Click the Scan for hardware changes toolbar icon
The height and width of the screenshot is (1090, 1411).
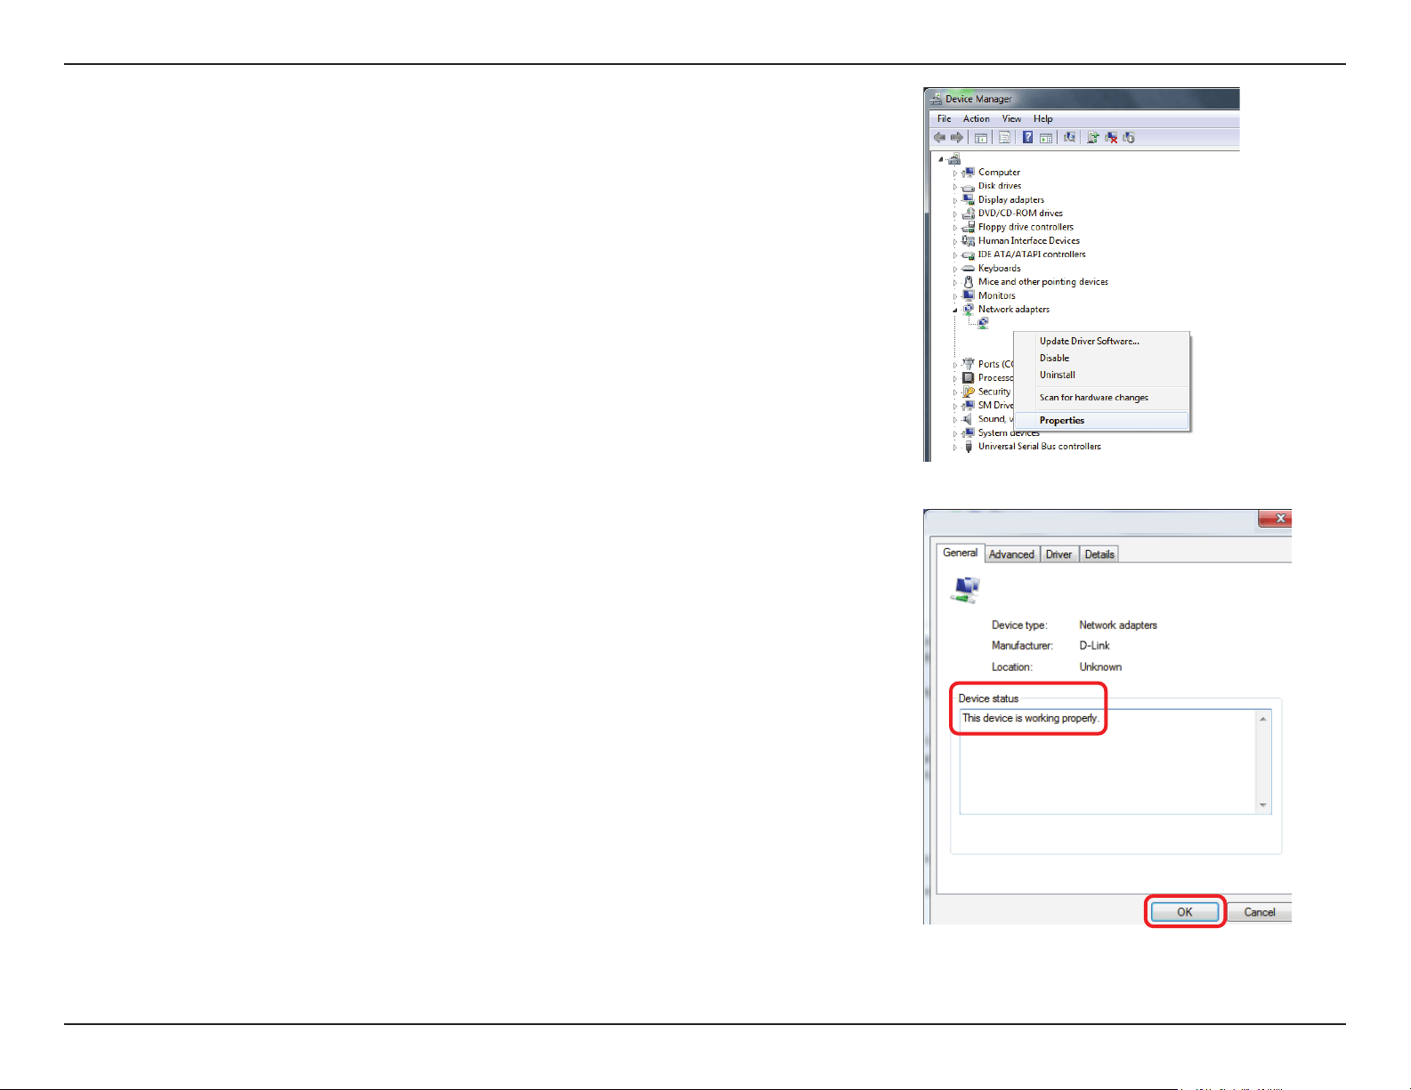[1069, 137]
